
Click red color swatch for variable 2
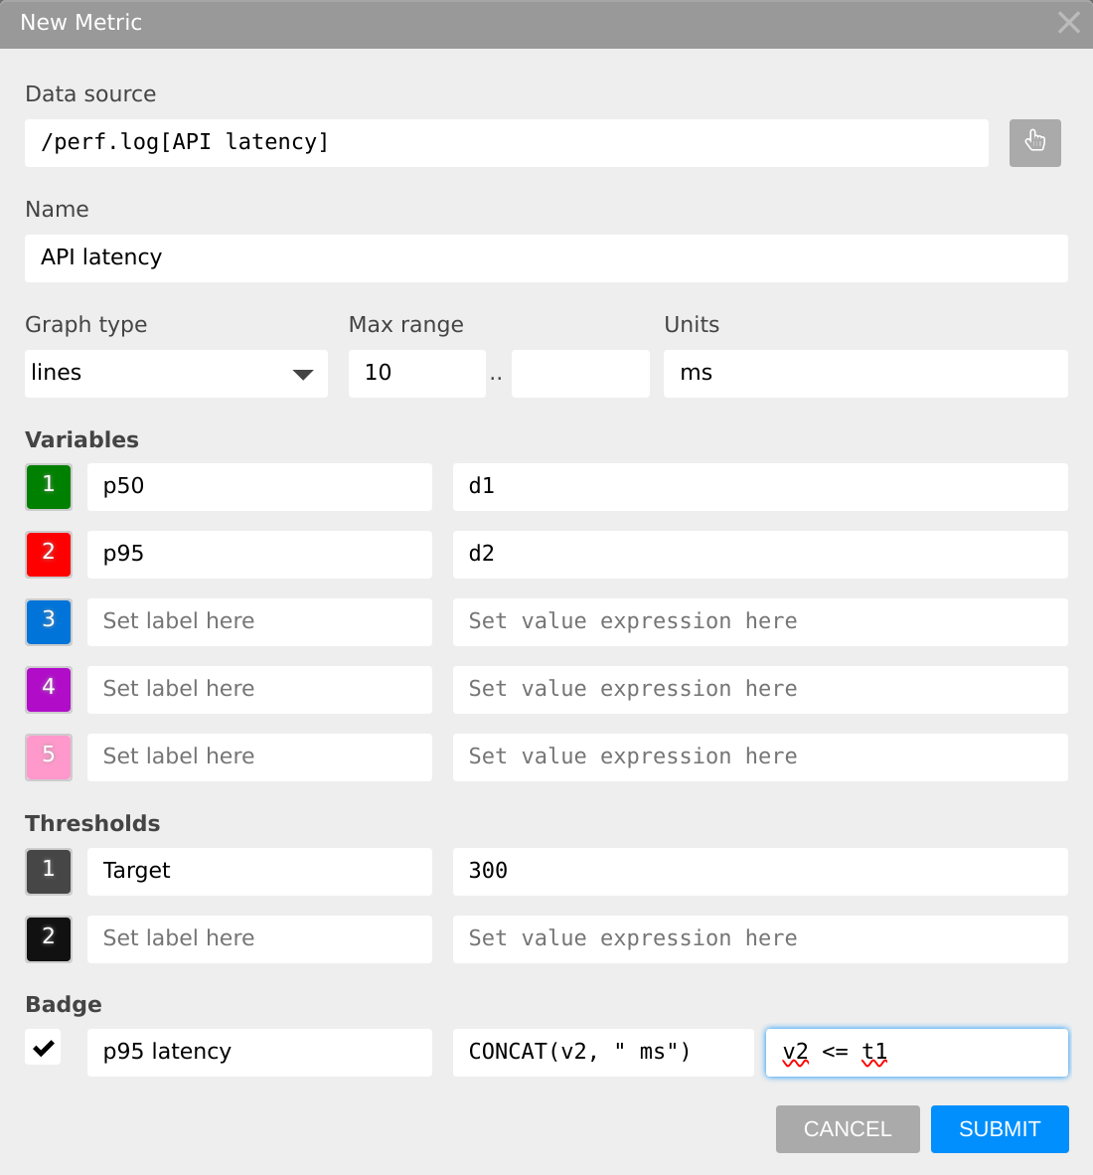[x=49, y=555]
